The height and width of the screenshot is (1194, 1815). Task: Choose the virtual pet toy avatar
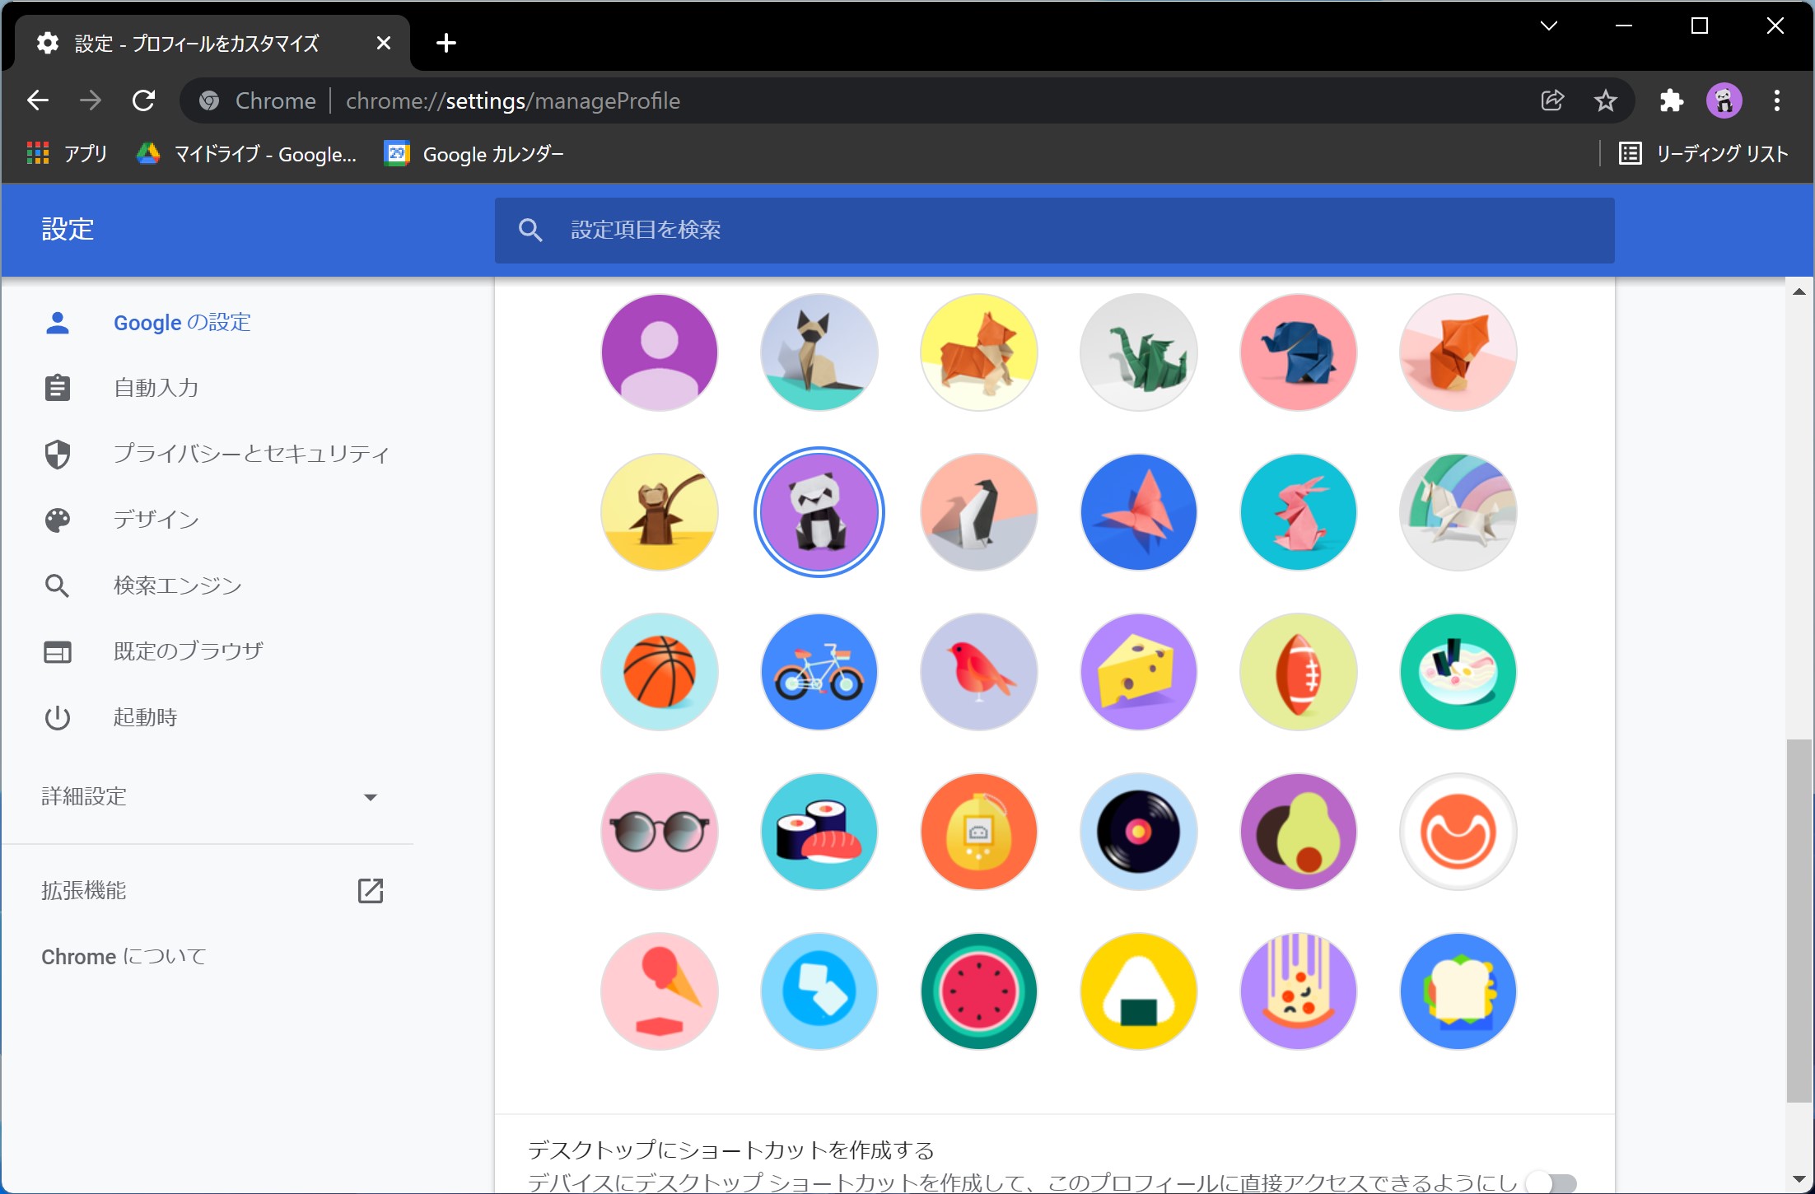coord(978,832)
